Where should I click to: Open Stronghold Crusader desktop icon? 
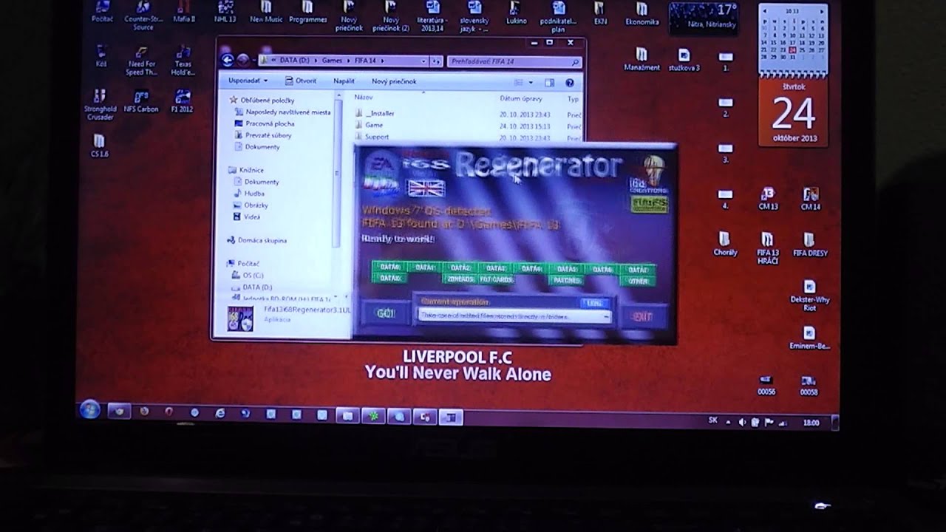100,104
